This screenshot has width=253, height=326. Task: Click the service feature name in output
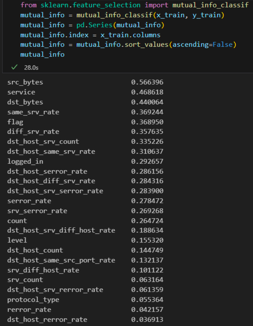pos(21,92)
